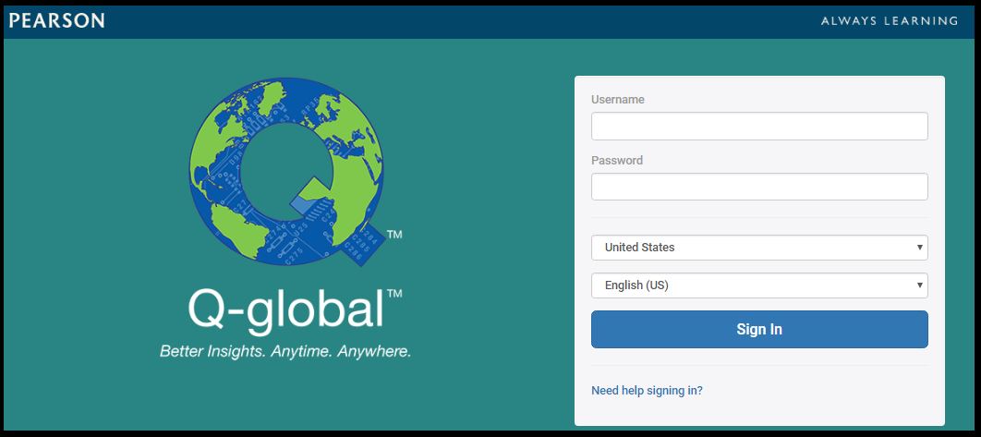Click the Pearson logo in the header
This screenshot has width=981, height=437.
(x=57, y=20)
